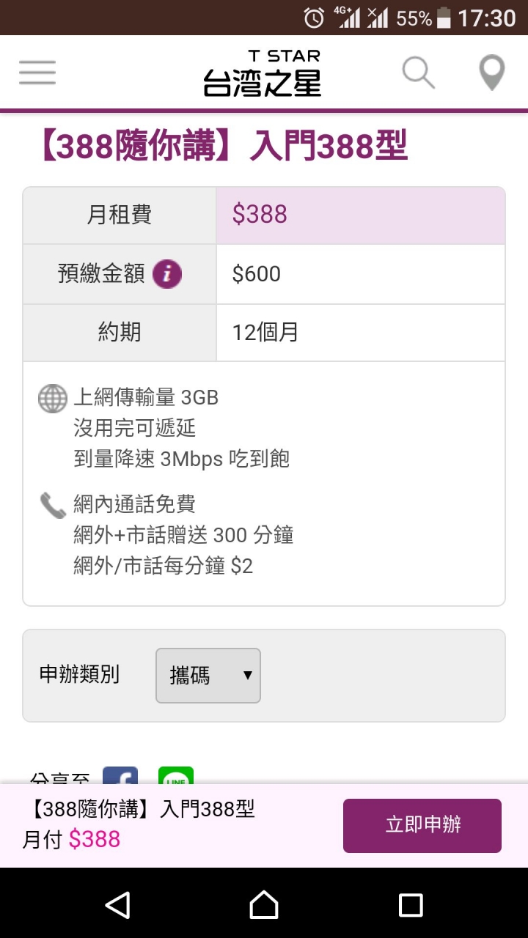Tap the 預繳金額 info icon

[x=167, y=274]
